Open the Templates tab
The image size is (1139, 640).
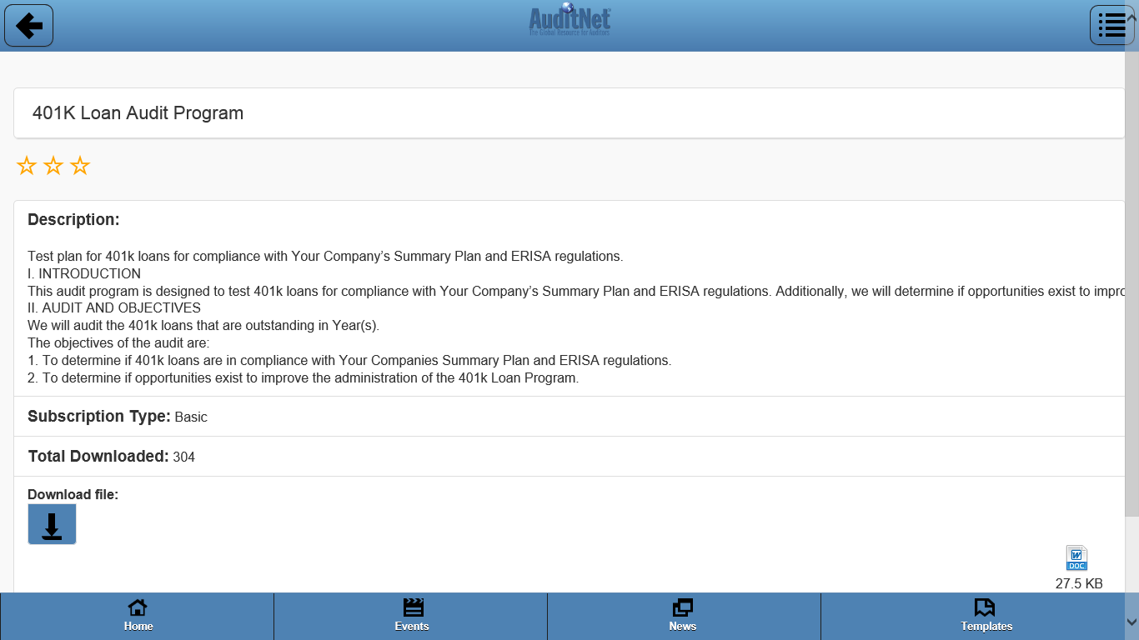click(x=986, y=616)
